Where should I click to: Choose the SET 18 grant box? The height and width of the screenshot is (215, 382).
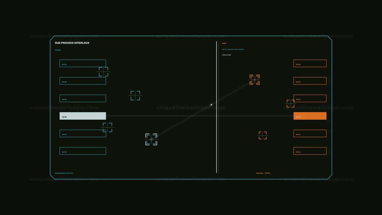(310, 63)
